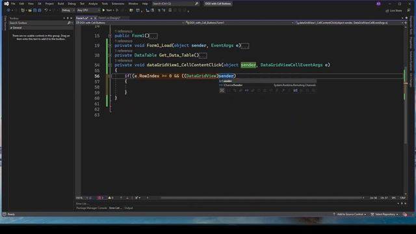Viewport: 416px width, 234px height.
Task: Click the Visual Studio search box
Action: tap(175, 4)
